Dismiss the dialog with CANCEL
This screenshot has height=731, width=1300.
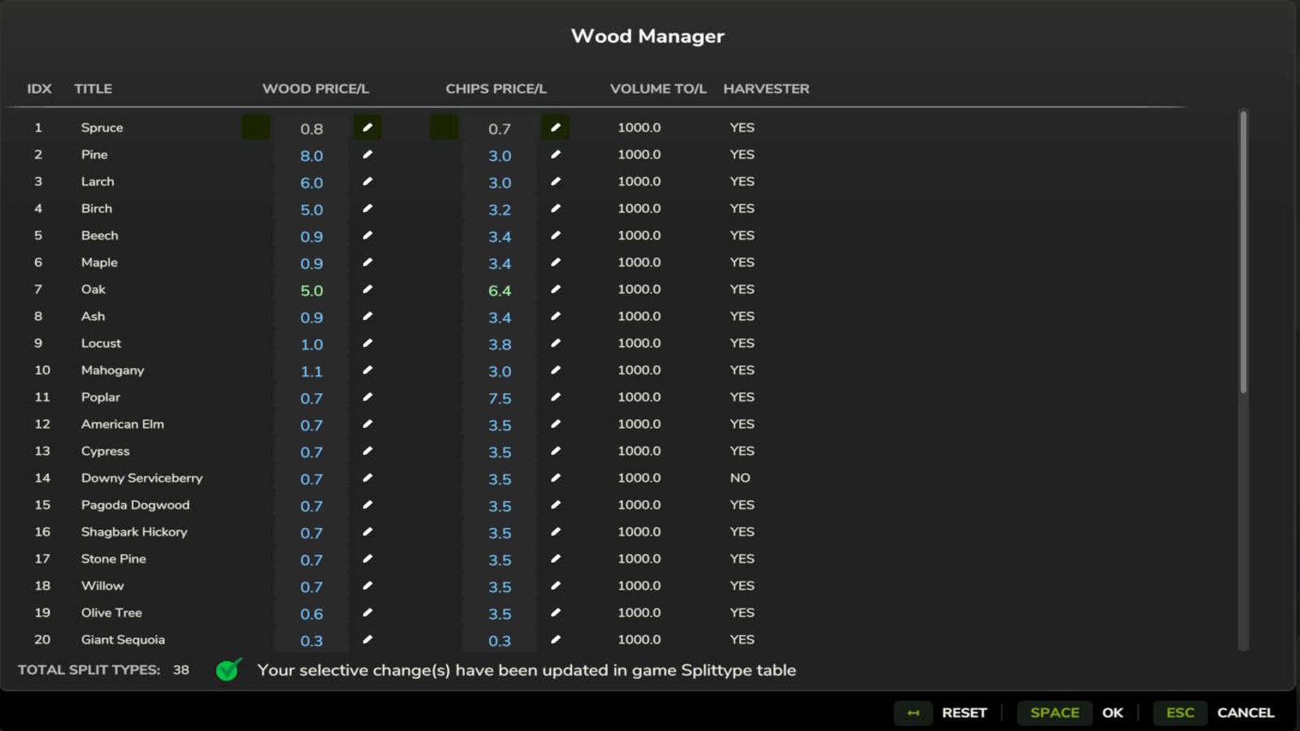click(1245, 712)
